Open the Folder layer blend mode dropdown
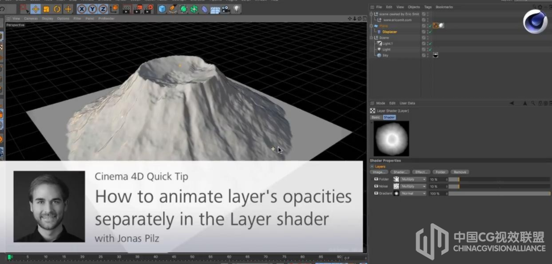The width and height of the screenshot is (552, 264). coord(413,180)
